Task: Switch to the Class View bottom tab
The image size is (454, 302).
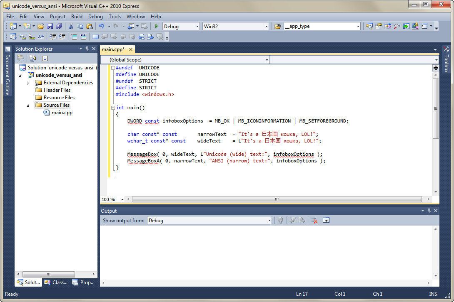Action: point(56,282)
